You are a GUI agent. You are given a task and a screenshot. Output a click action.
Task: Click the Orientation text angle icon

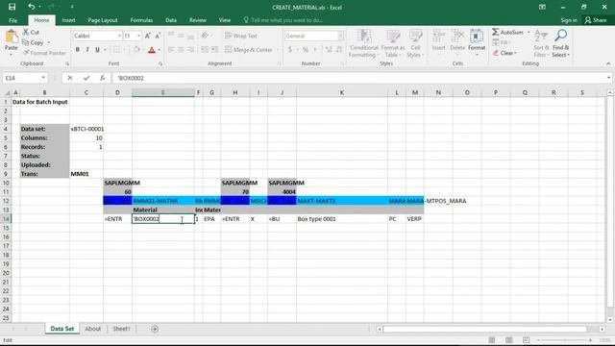click(205, 36)
